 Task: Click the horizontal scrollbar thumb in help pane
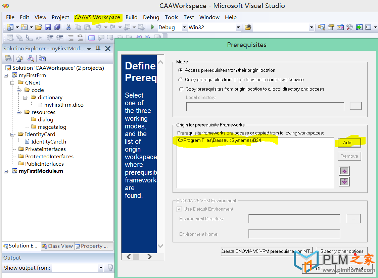coord(136,257)
